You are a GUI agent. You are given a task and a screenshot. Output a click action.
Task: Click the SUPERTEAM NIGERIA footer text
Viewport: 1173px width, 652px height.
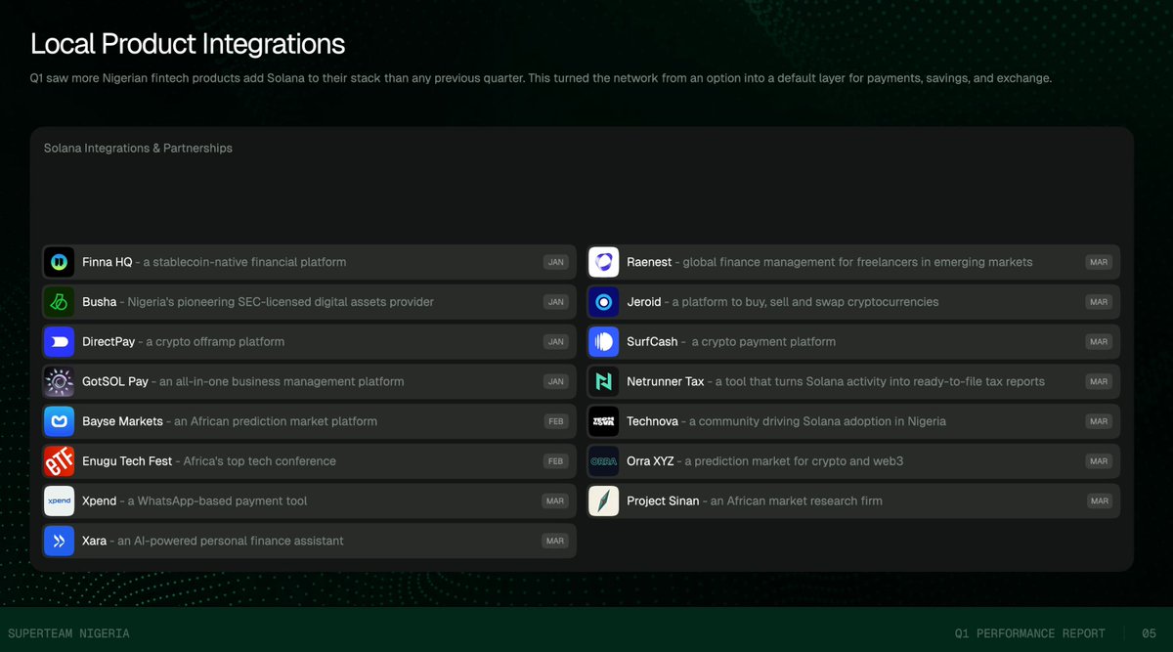[68, 633]
